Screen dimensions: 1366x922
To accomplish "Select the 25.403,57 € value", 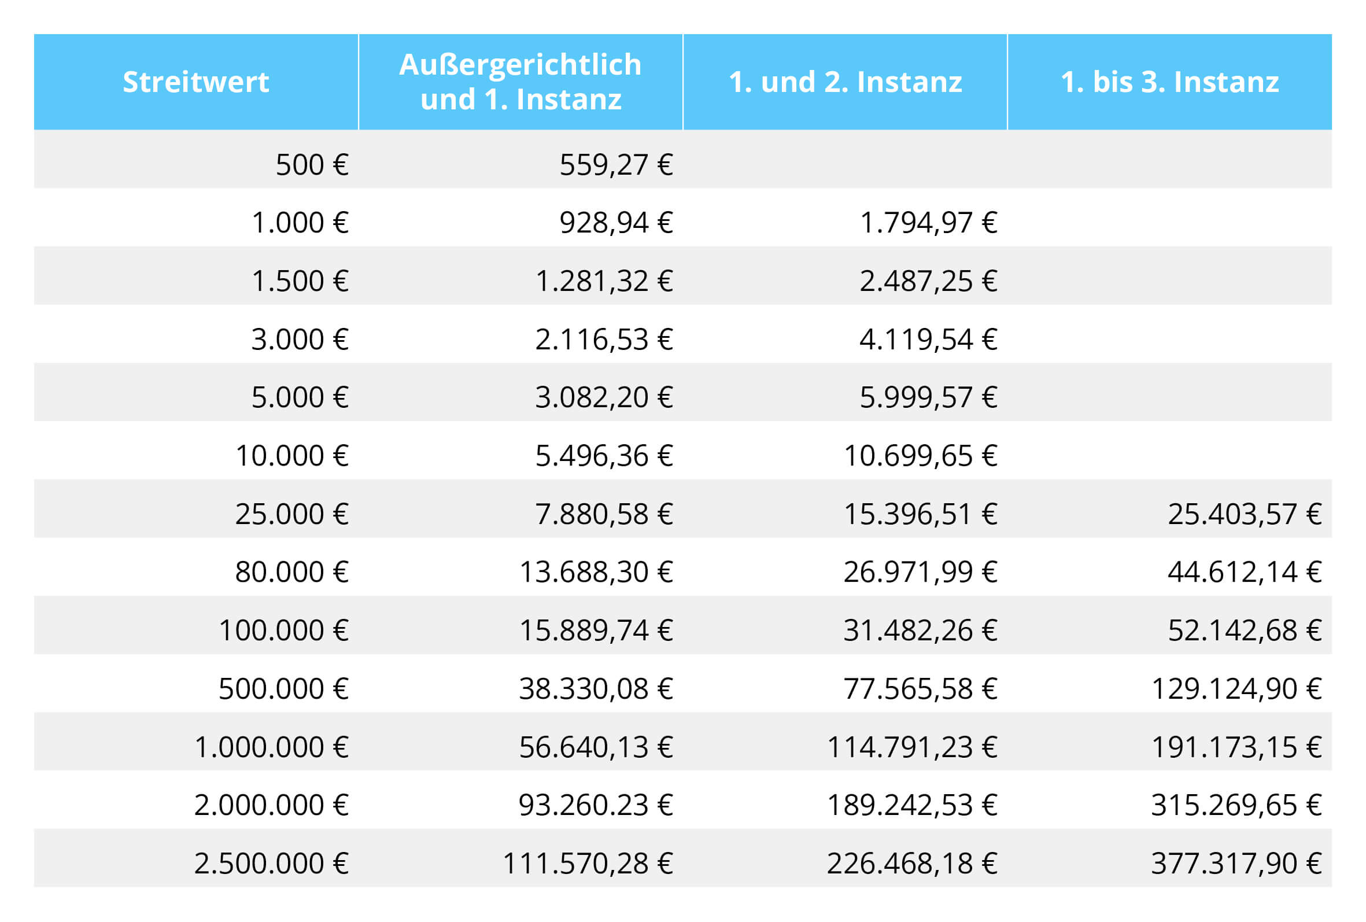I will (x=1245, y=514).
